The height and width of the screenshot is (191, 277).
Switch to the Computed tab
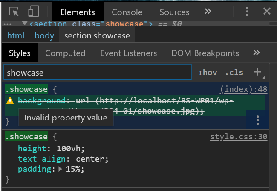(65, 53)
